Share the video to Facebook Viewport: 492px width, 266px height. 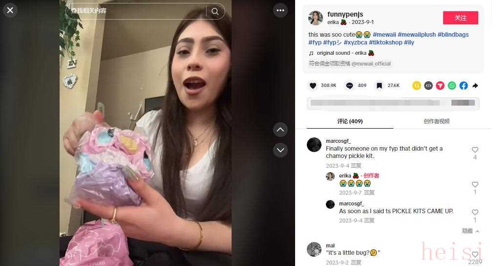point(464,86)
